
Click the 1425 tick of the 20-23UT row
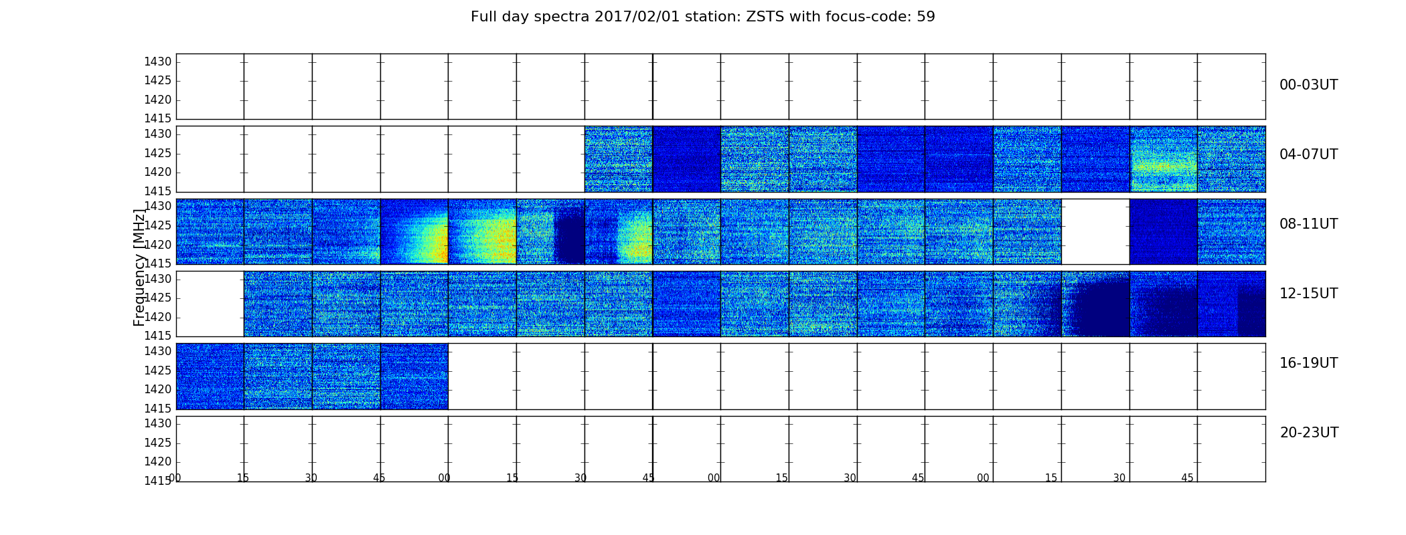[x=158, y=443]
